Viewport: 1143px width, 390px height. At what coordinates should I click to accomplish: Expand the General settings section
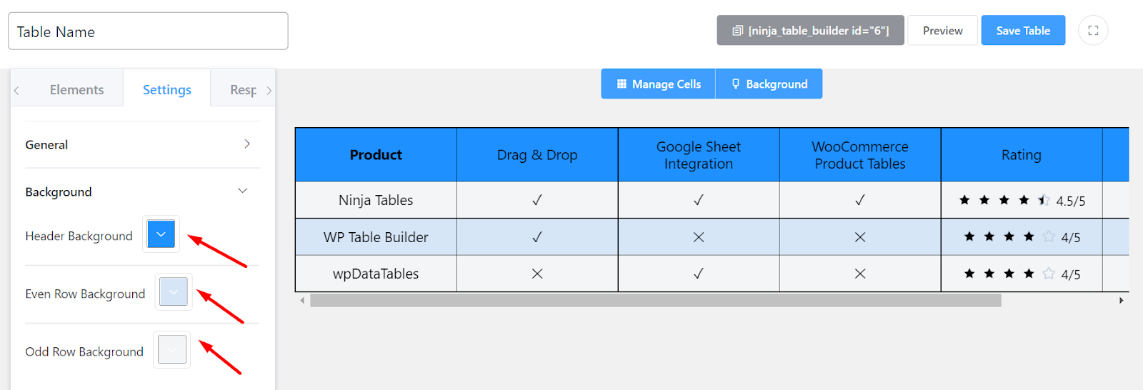tap(247, 144)
